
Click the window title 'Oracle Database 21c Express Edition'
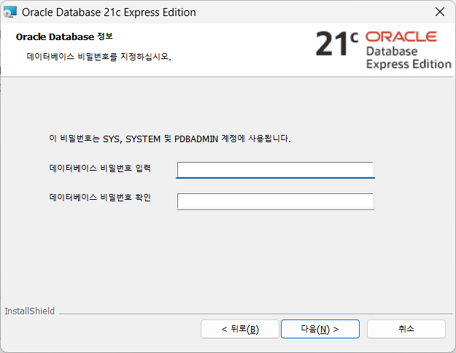[109, 12]
